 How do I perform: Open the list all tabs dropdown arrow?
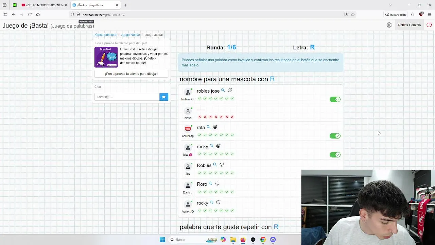coord(390,5)
